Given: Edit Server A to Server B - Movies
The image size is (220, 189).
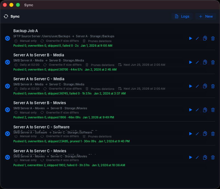Looking at the screenshot, I should (197, 110).
